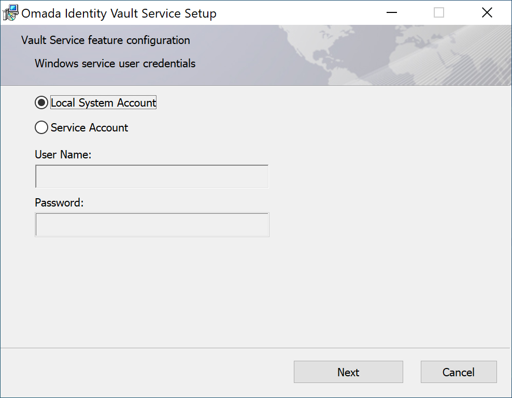
Task: Click the installer icon in the title bar
Action: 10,13
